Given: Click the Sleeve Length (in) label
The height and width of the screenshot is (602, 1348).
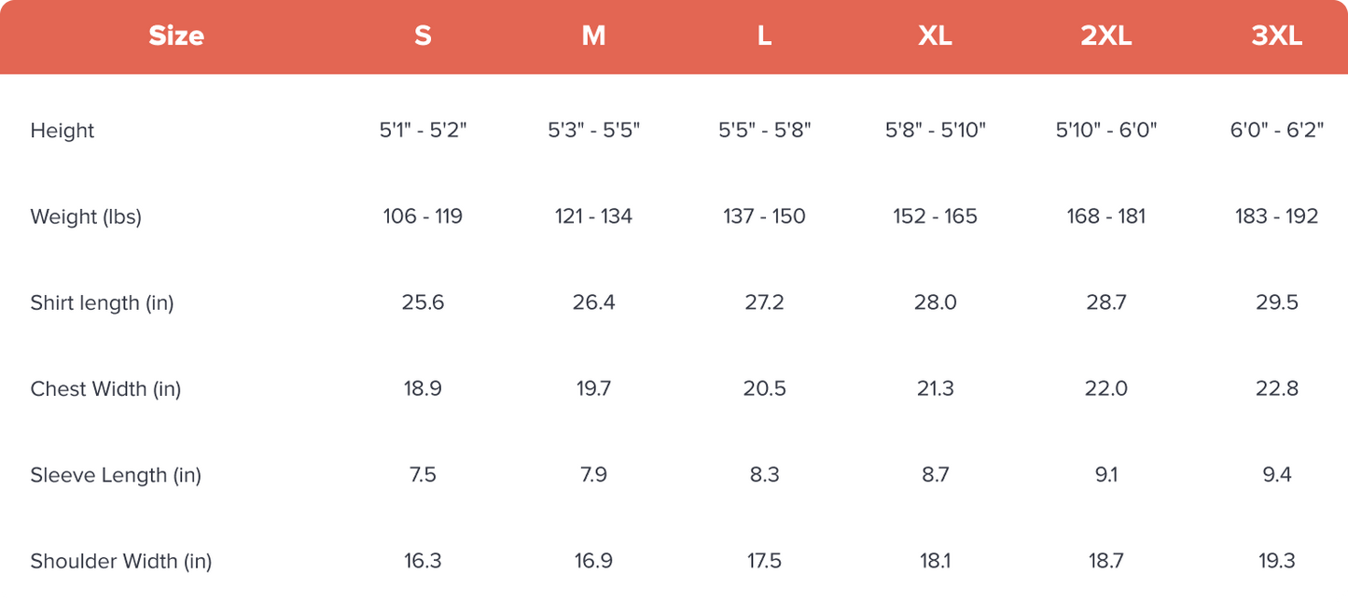Looking at the screenshot, I should point(116,474).
